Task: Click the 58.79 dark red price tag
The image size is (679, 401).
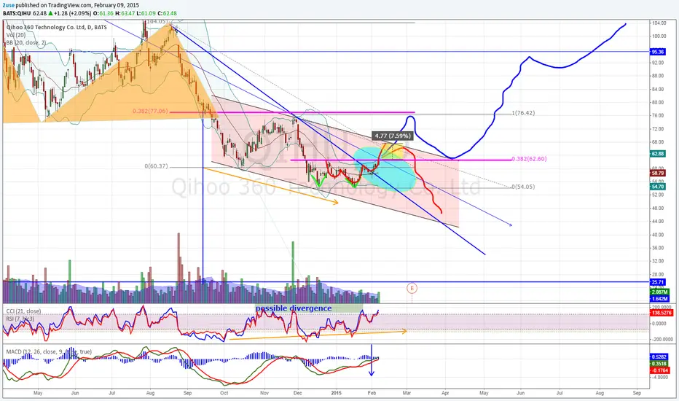Action: pos(658,173)
